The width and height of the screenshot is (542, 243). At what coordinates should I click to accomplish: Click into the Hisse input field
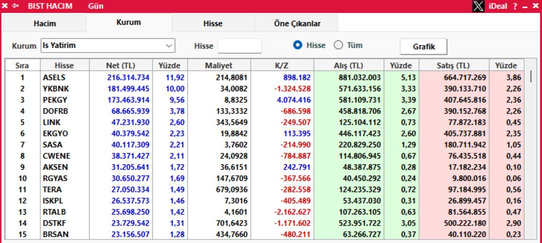coord(239,46)
